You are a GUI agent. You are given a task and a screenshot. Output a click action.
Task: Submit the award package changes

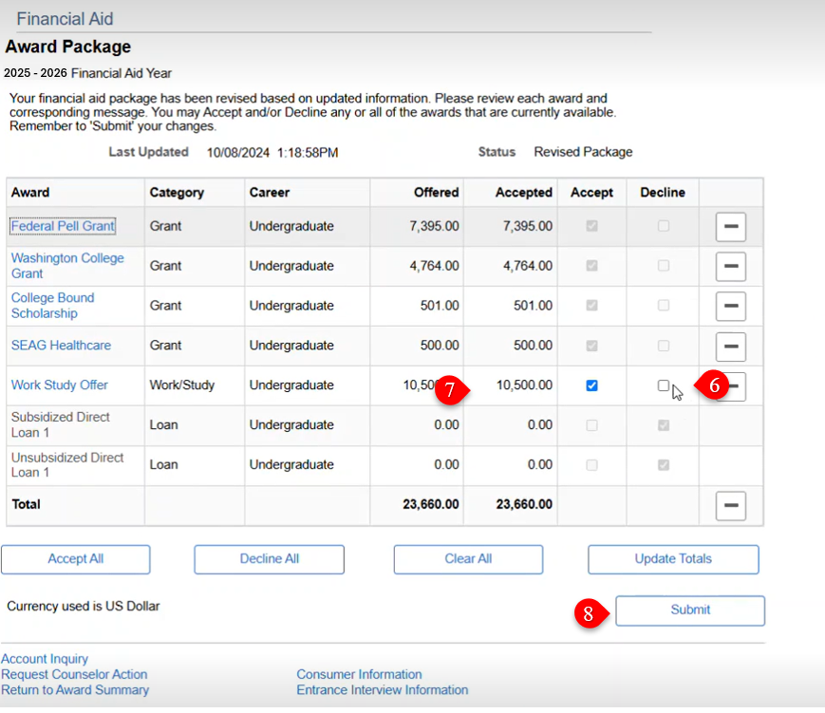[690, 610]
